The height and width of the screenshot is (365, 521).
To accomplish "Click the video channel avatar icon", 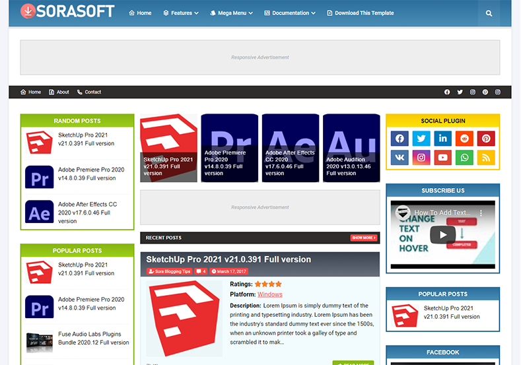I will tap(402, 212).
